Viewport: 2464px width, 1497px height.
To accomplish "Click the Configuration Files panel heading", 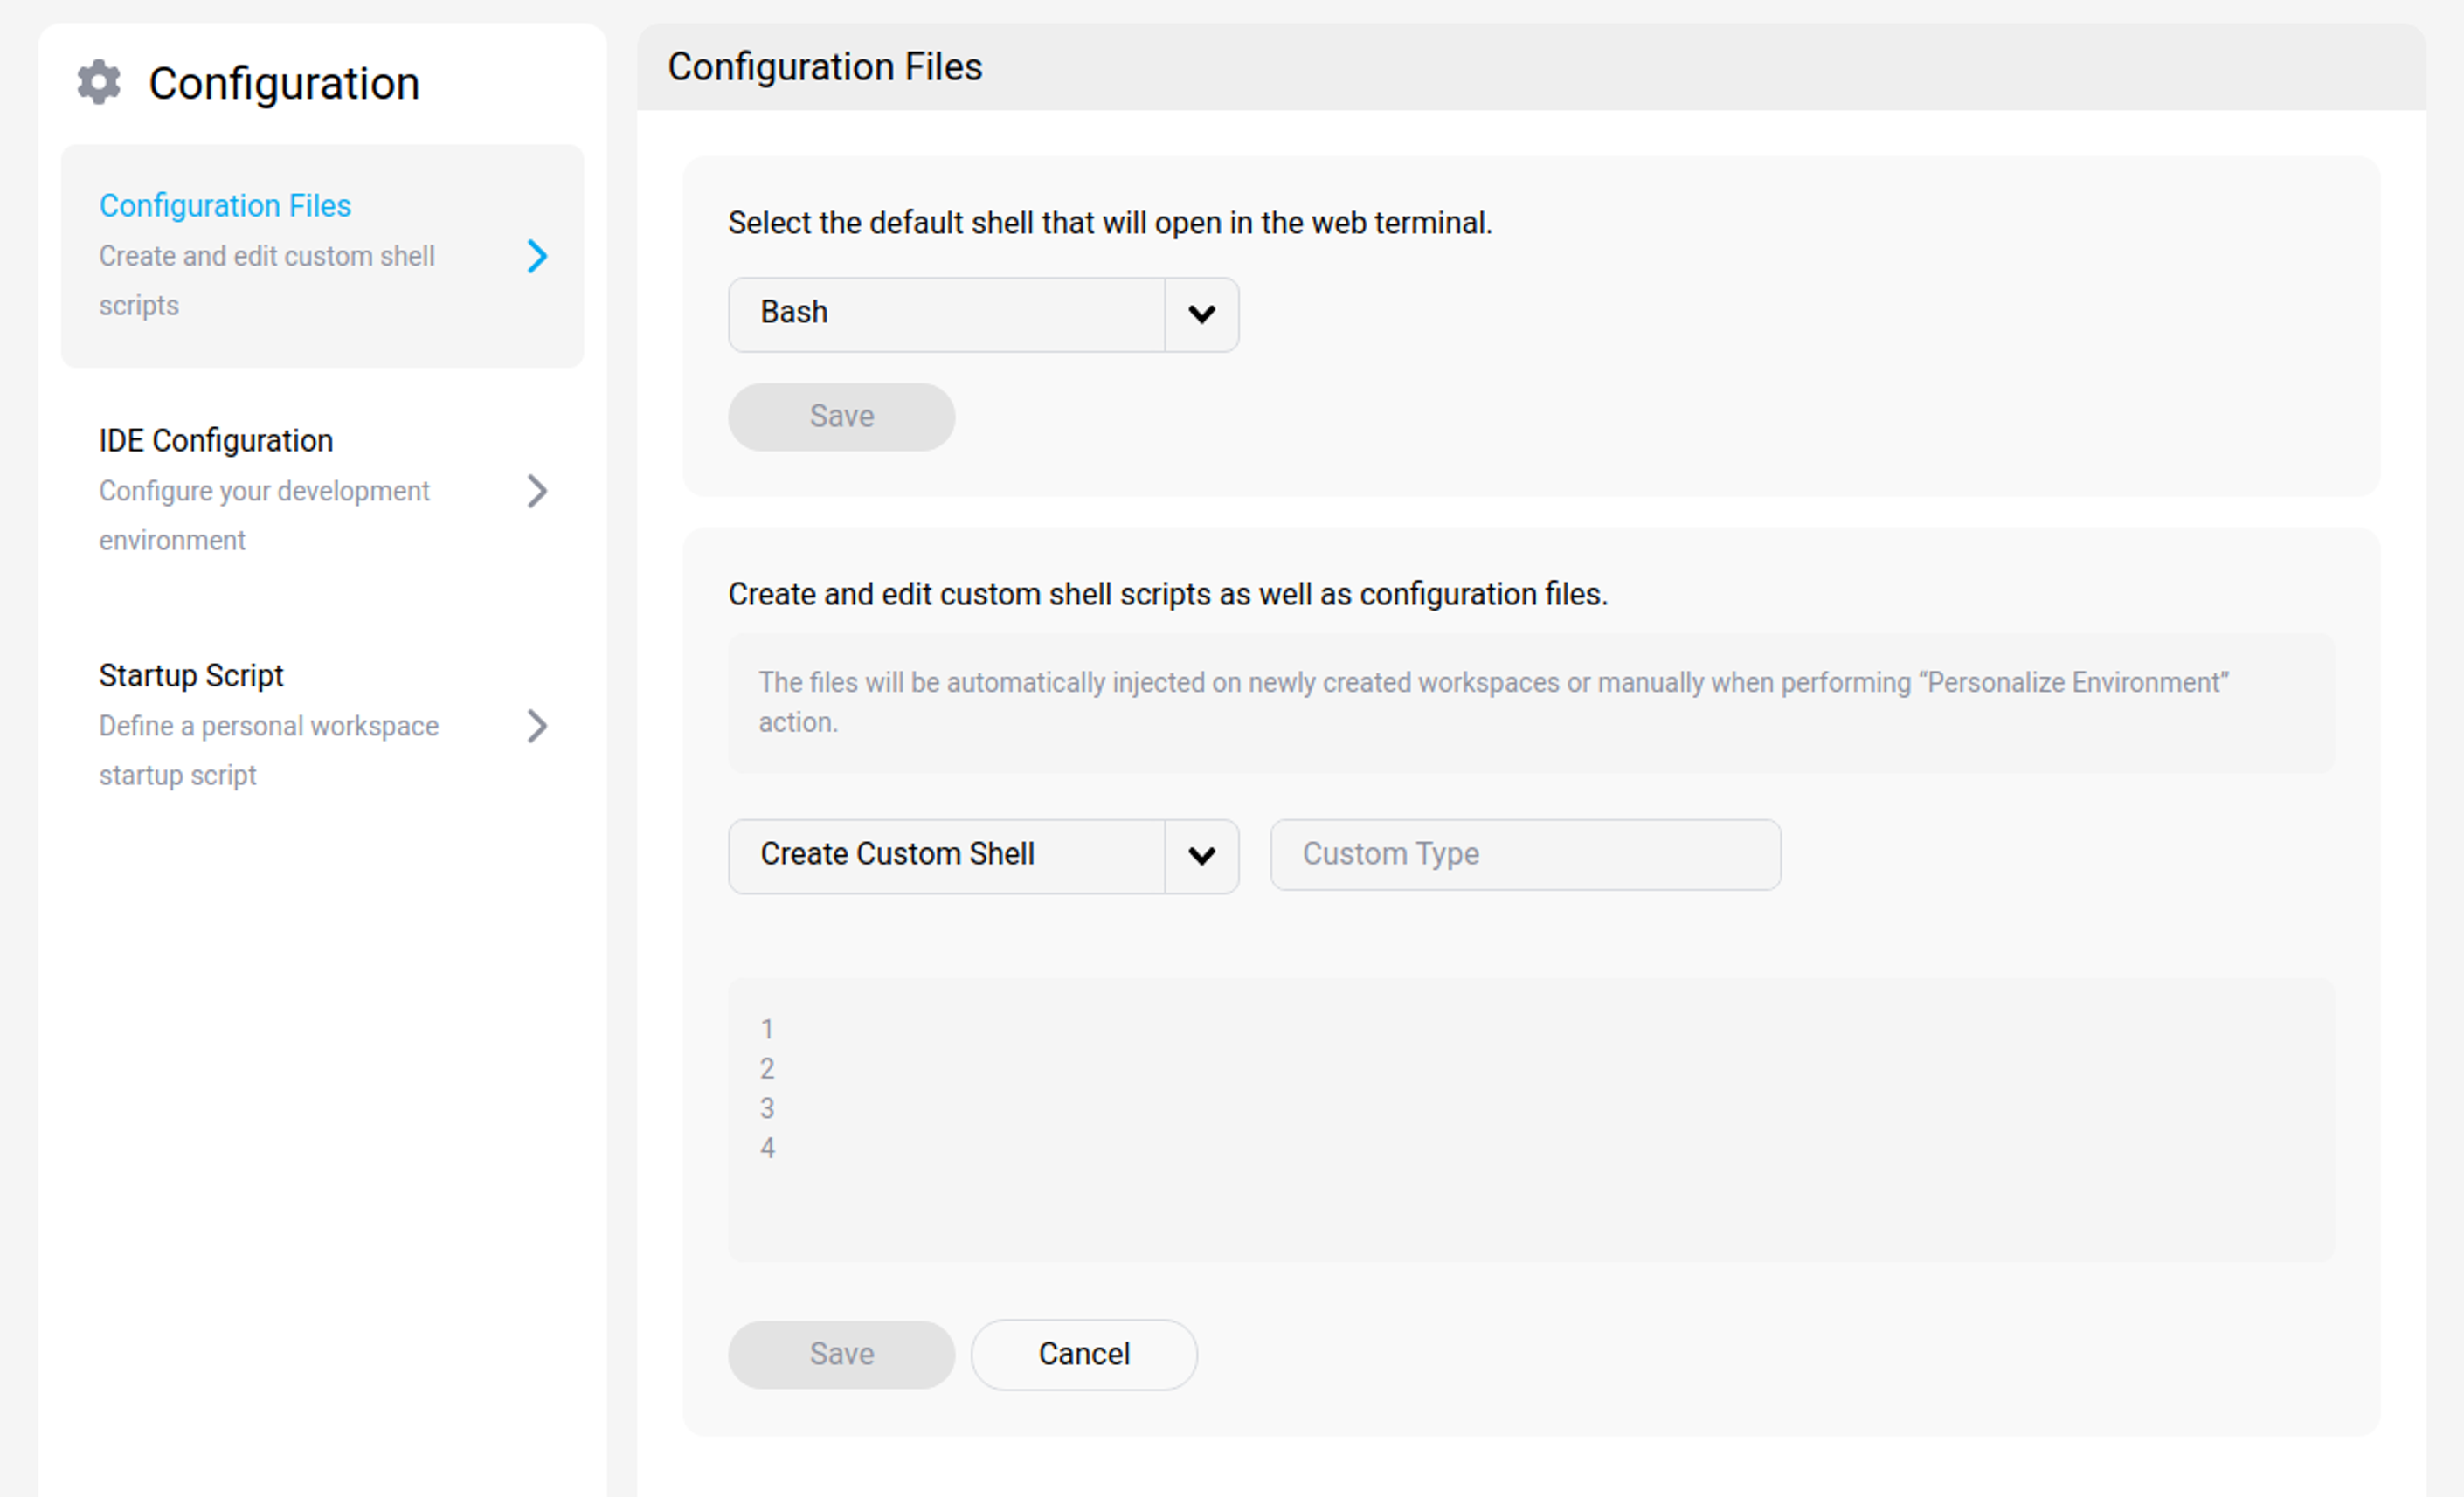I will pyautogui.click(x=825, y=66).
